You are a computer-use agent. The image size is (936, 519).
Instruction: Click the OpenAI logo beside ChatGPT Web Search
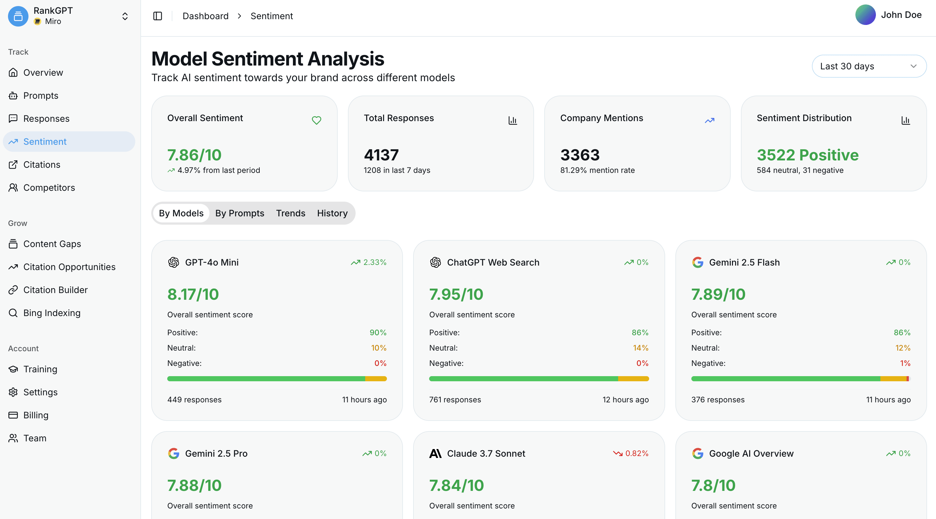click(435, 262)
